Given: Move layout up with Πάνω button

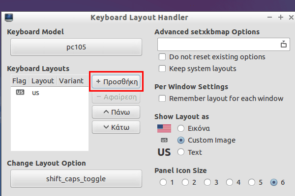Looking at the screenshot, I should [116, 112].
